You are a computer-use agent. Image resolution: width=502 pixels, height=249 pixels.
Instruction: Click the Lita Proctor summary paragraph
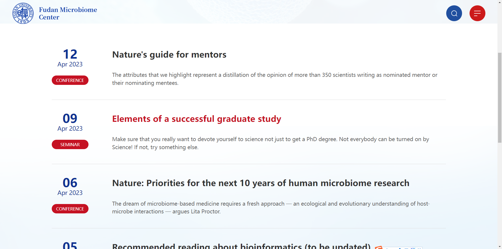click(x=271, y=207)
